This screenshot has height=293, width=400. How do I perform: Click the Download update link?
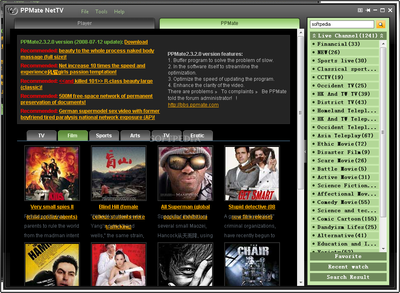(136, 42)
